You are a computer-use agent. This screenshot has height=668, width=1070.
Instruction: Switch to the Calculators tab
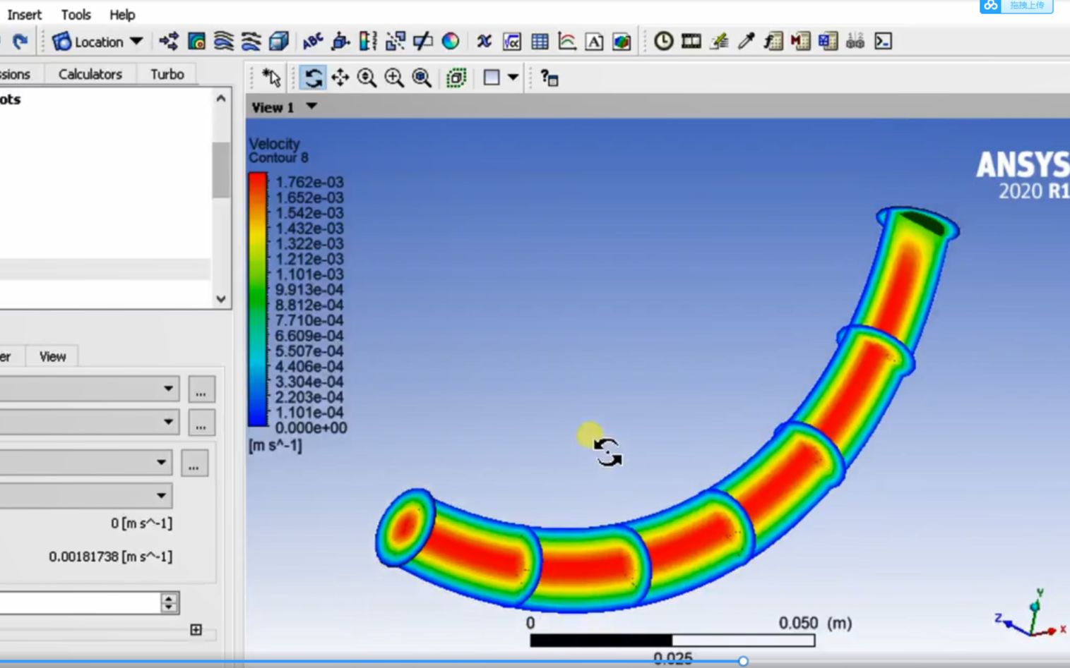[90, 74]
